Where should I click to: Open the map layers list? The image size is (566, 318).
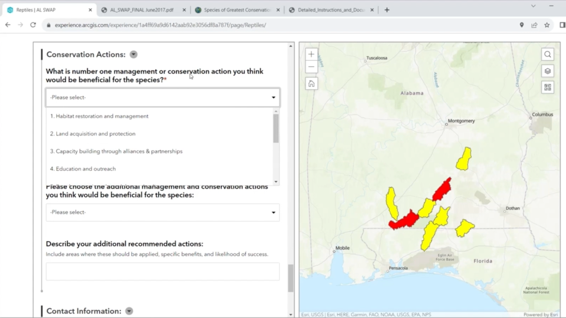click(547, 71)
